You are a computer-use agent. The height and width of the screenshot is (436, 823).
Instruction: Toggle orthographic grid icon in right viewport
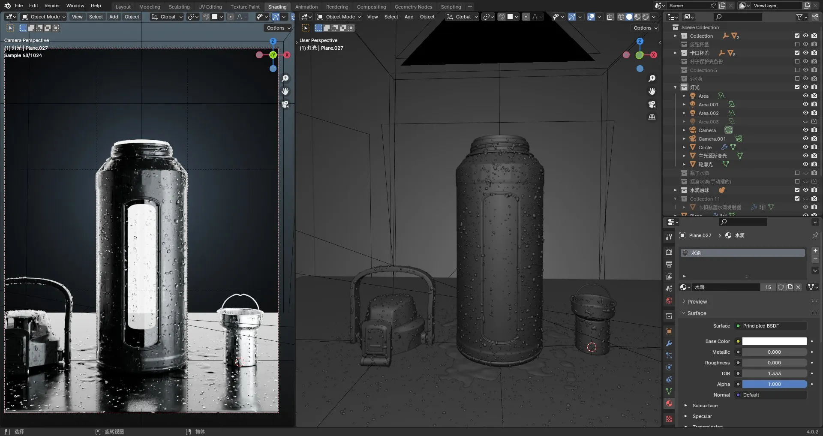pyautogui.click(x=652, y=117)
